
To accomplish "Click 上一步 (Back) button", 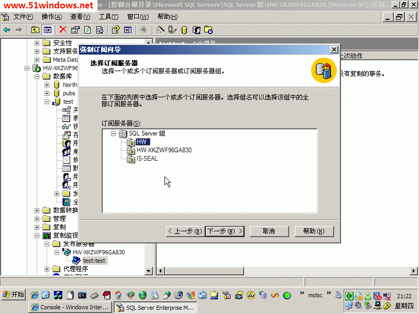I will (x=185, y=231).
